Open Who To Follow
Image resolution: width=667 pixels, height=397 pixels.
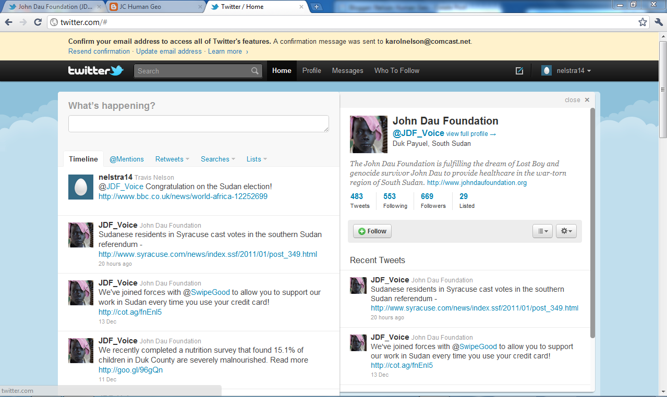click(397, 71)
